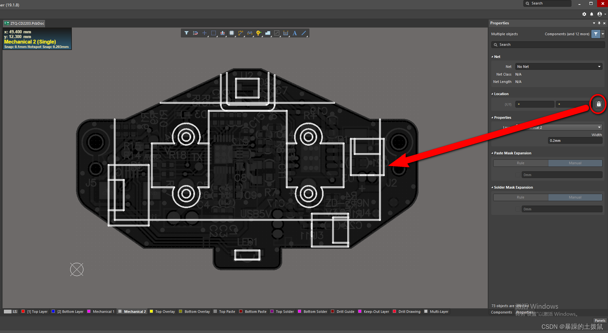The height and width of the screenshot is (333, 608).
Task: Tick the Paste Mask Expansion checkbox
Action: pyautogui.click(x=518, y=175)
